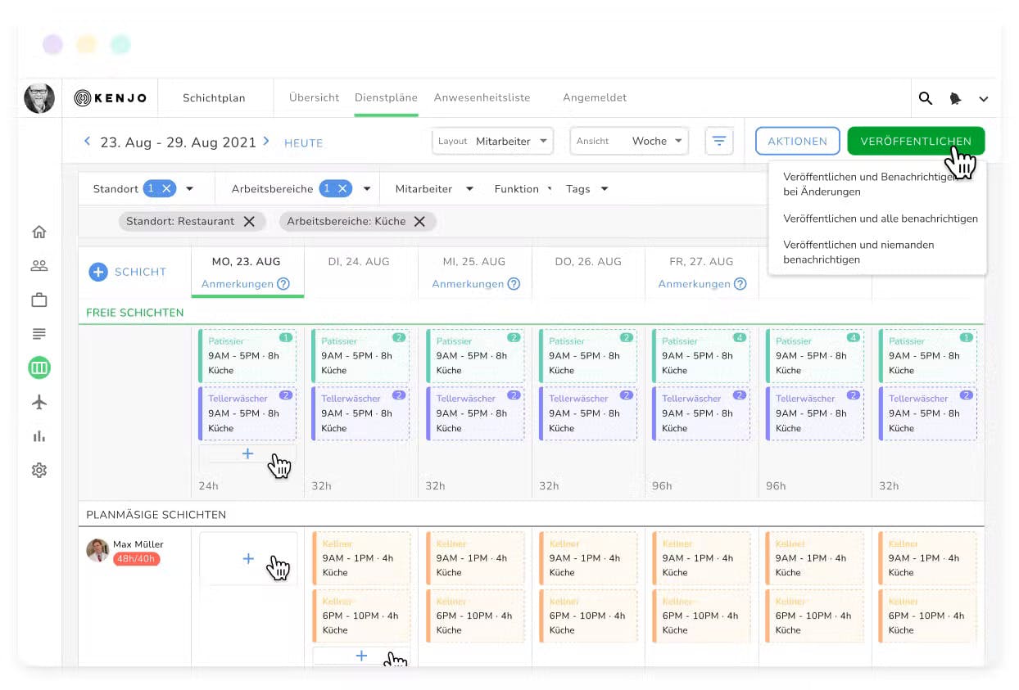Click the Max Müller avatar thumbnail
The height and width of the screenshot is (690, 1019).
click(x=97, y=550)
